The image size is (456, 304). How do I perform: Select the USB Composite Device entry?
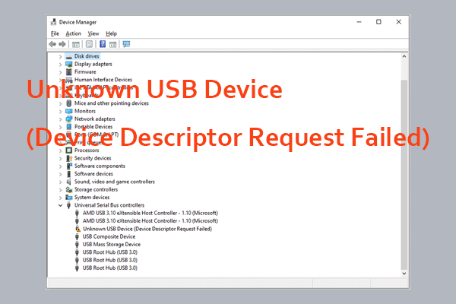106,236
